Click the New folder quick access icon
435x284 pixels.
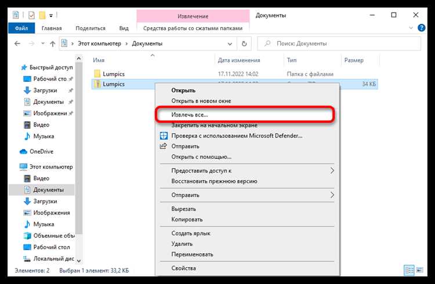point(42,15)
